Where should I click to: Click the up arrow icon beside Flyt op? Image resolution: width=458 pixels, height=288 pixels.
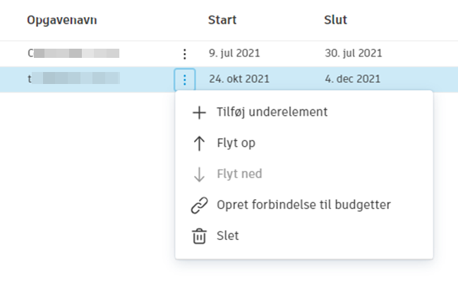point(199,143)
